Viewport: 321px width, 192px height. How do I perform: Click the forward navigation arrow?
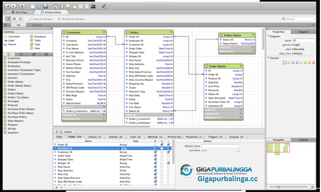tap(13, 6)
